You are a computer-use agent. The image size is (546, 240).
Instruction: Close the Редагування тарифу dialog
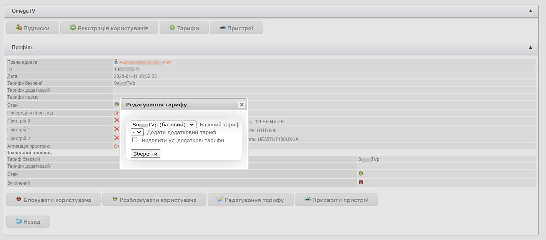pos(241,104)
